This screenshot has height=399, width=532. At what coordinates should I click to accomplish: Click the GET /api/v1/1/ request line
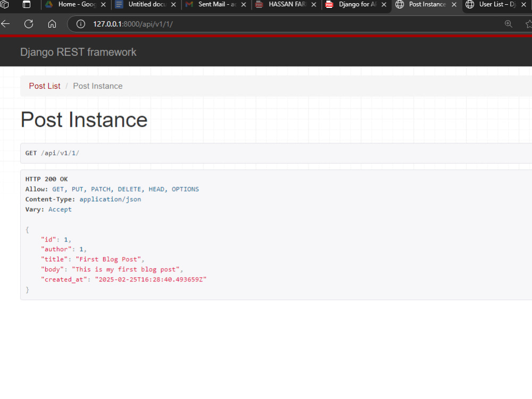[52, 153]
